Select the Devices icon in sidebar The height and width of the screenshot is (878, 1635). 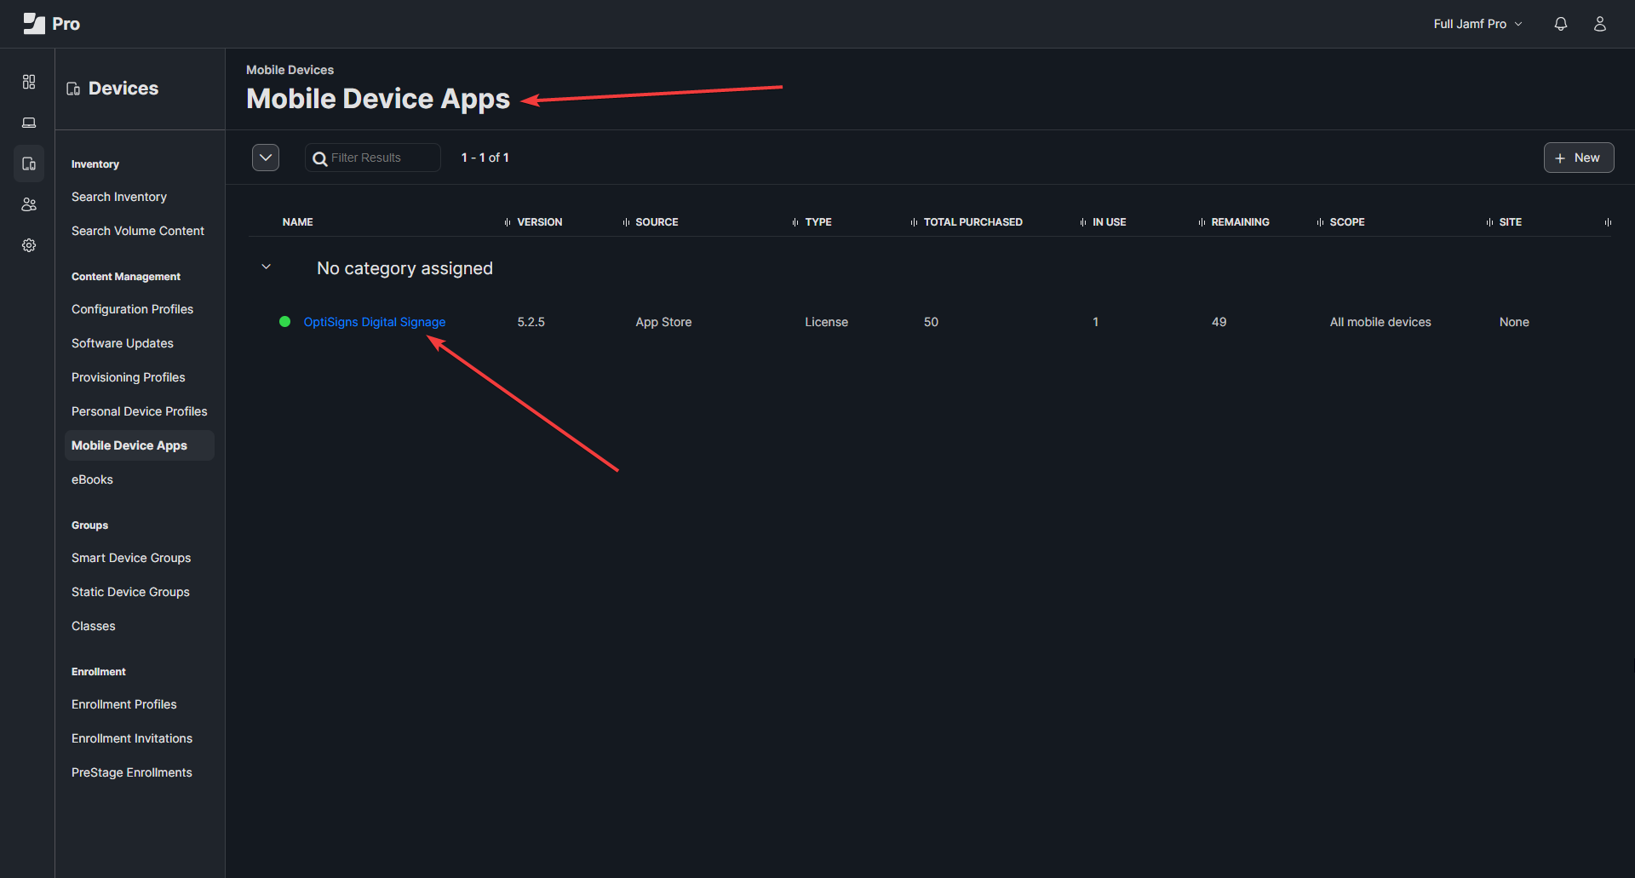point(29,164)
